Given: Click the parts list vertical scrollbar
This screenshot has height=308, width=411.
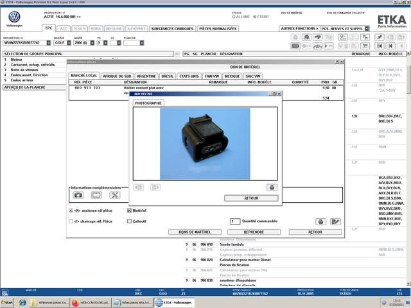Looking at the screenshot, I should click(x=408, y=167).
